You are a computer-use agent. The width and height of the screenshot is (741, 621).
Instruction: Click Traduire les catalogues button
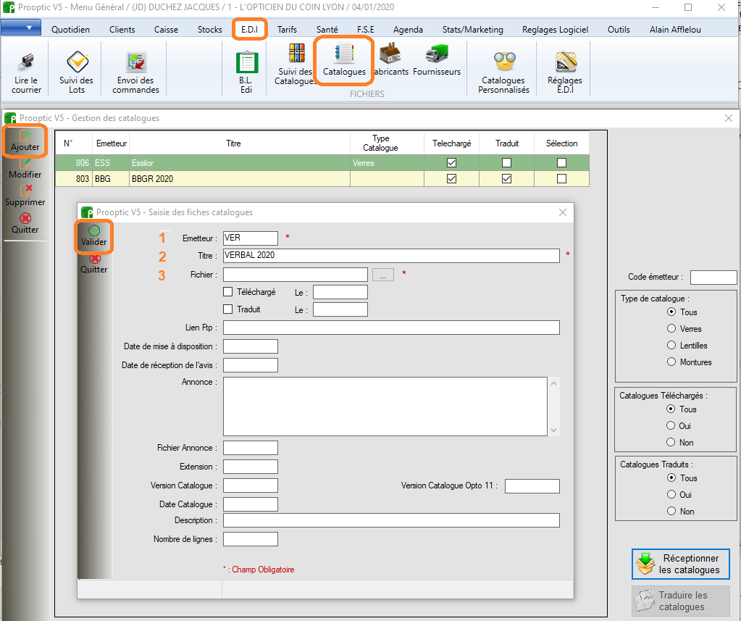point(680,601)
